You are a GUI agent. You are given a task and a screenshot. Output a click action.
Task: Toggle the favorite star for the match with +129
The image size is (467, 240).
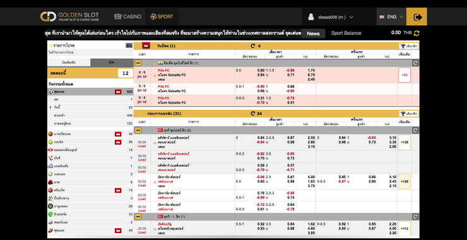coord(155,182)
